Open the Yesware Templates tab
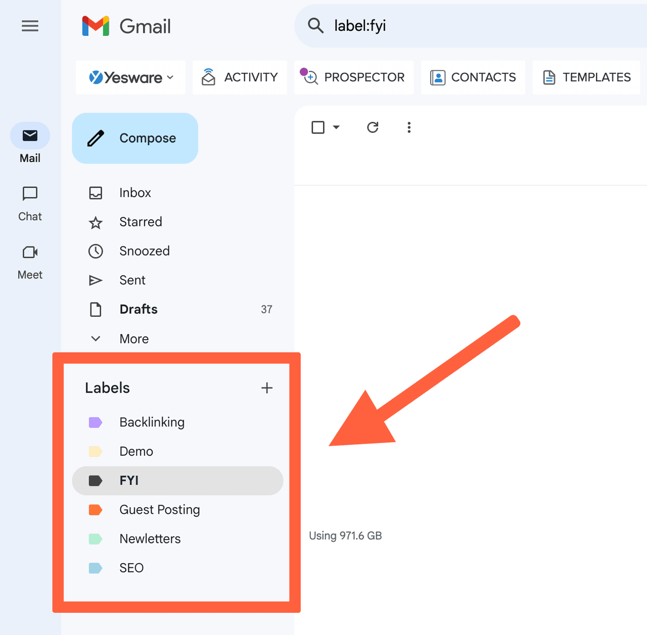Image resolution: width=647 pixels, height=635 pixels. (x=586, y=77)
